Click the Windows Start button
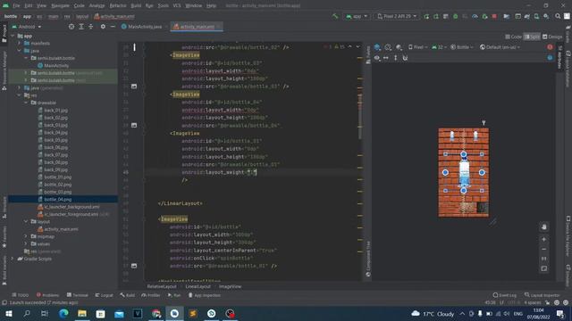Image resolution: width=572 pixels, height=321 pixels. pos(8,313)
